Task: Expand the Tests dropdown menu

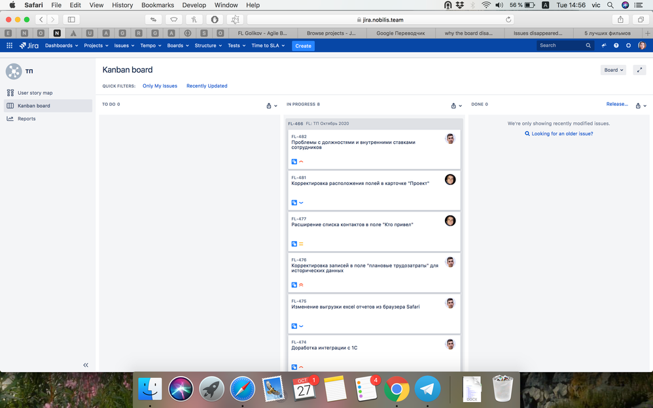Action: coord(237,45)
